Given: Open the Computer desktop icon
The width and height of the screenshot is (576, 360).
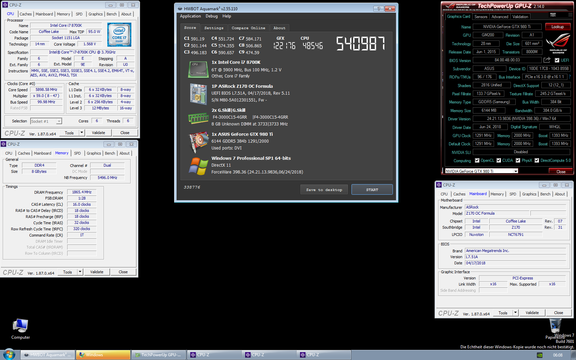Looking at the screenshot, I should point(20,329).
